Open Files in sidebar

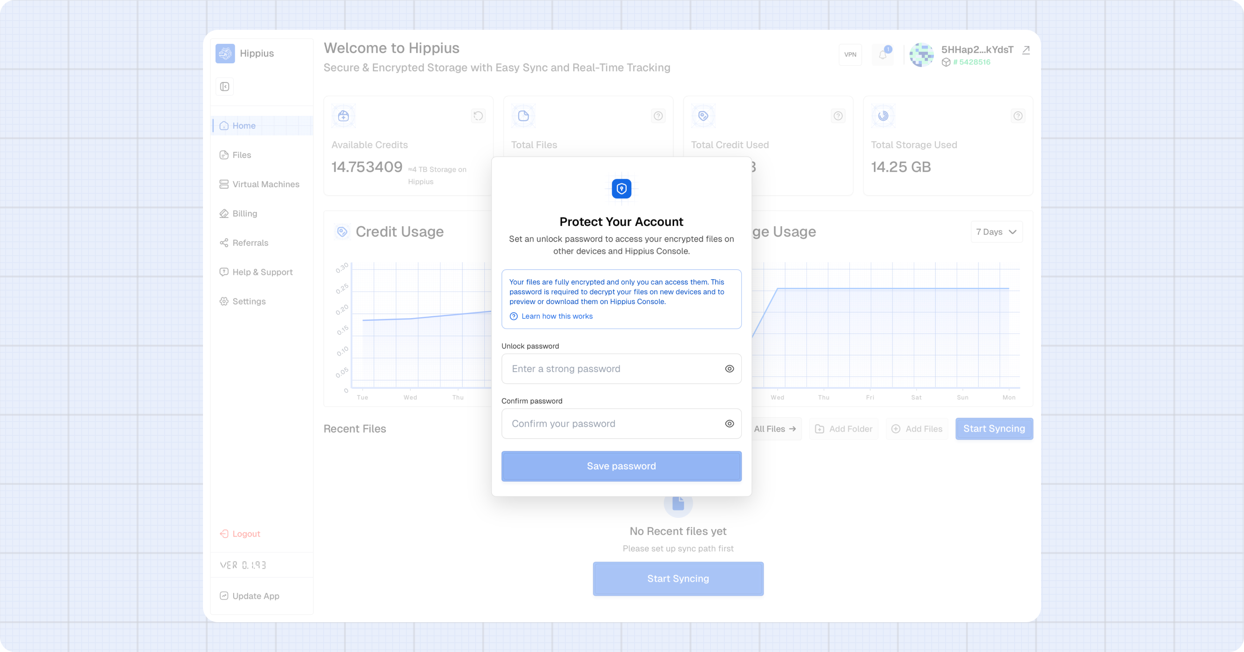tap(262, 155)
